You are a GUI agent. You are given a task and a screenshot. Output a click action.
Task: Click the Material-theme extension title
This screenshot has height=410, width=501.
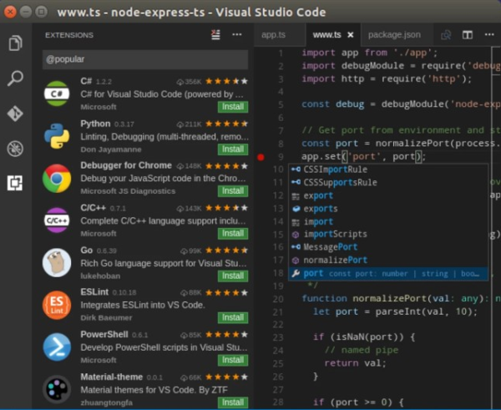112,377
